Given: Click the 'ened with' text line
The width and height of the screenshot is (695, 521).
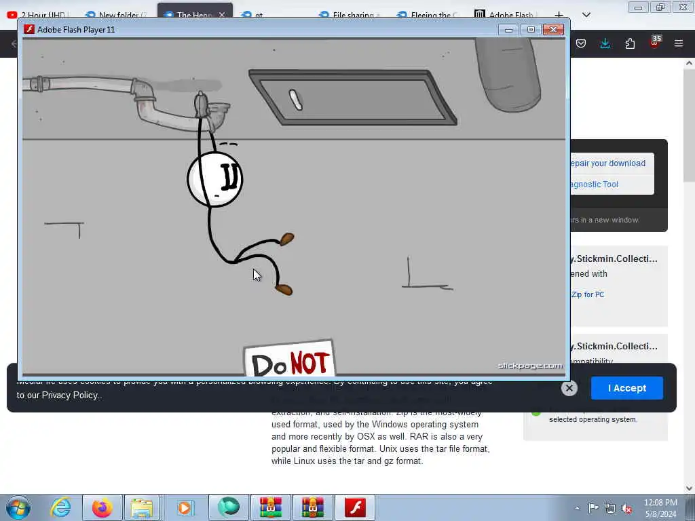Looking at the screenshot, I should pyautogui.click(x=589, y=274).
